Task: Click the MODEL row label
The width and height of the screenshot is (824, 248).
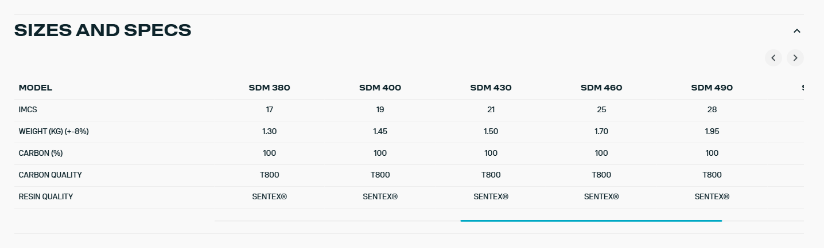Action: pos(36,88)
